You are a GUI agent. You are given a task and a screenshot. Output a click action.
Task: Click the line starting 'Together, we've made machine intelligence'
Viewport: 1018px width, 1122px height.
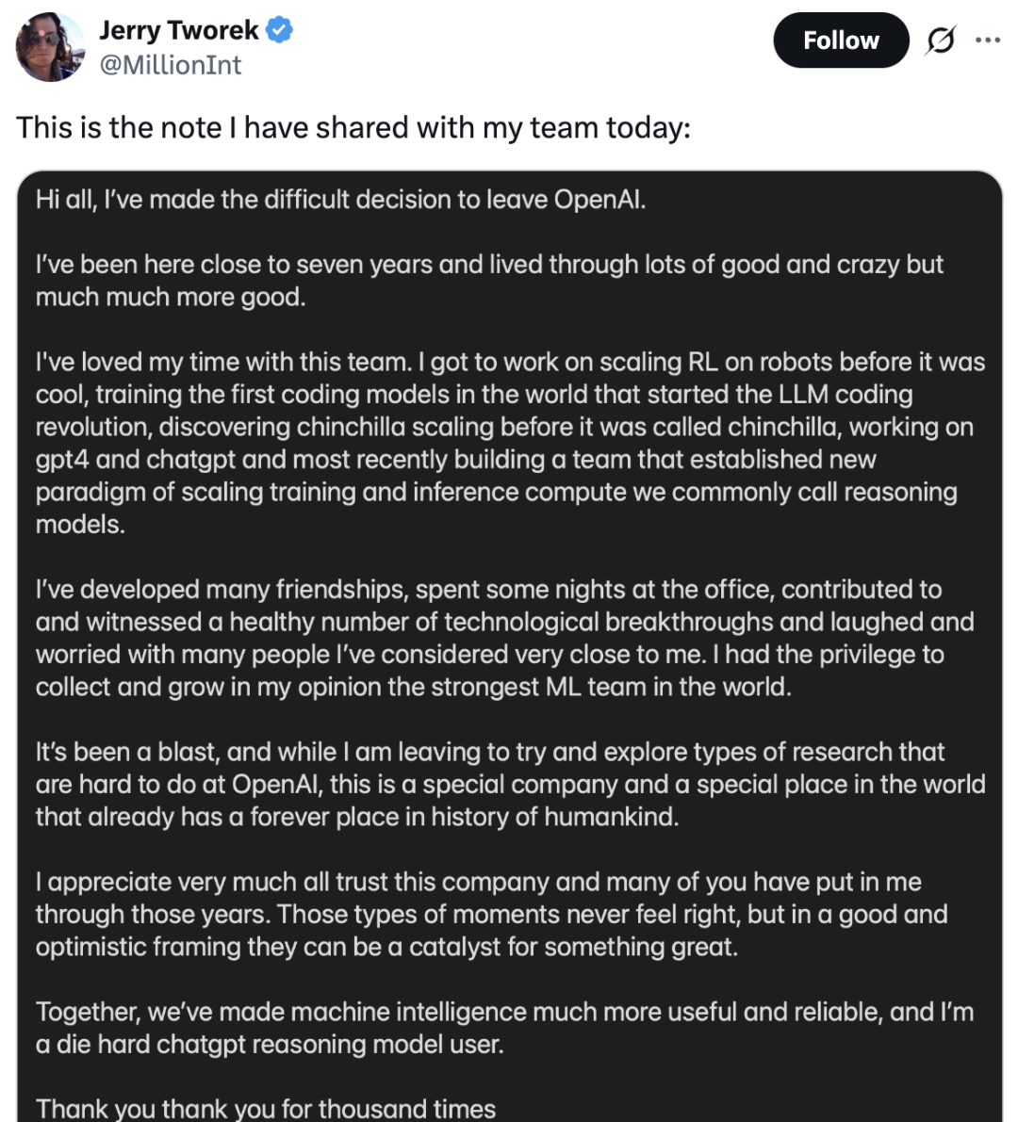tap(504, 1012)
